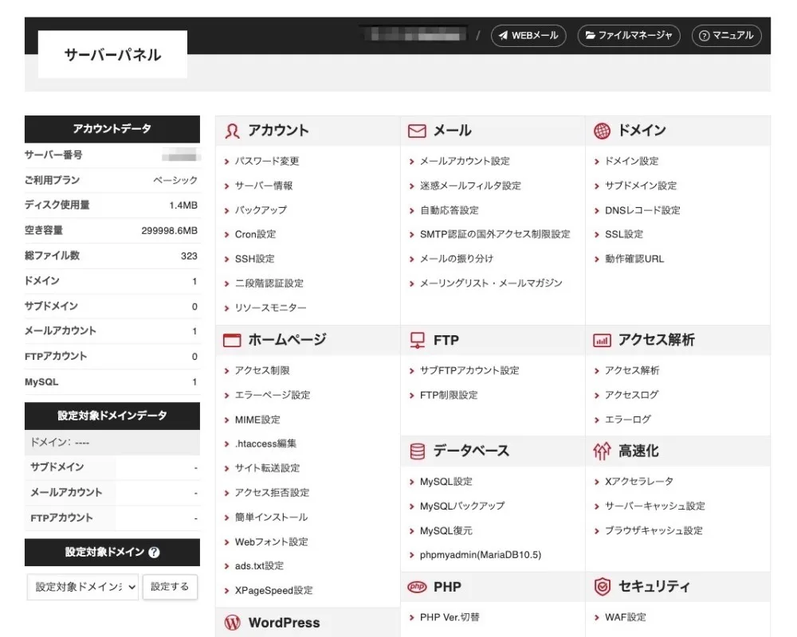Open SSL設定 link
Viewport: 797px width, 637px height.
pos(624,234)
